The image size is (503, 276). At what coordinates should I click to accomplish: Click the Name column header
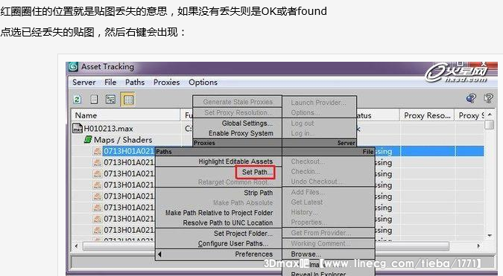click(x=126, y=115)
